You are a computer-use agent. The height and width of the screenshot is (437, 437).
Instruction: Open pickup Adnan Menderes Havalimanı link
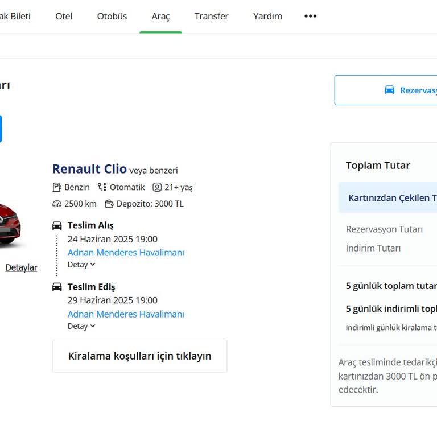[126, 253]
